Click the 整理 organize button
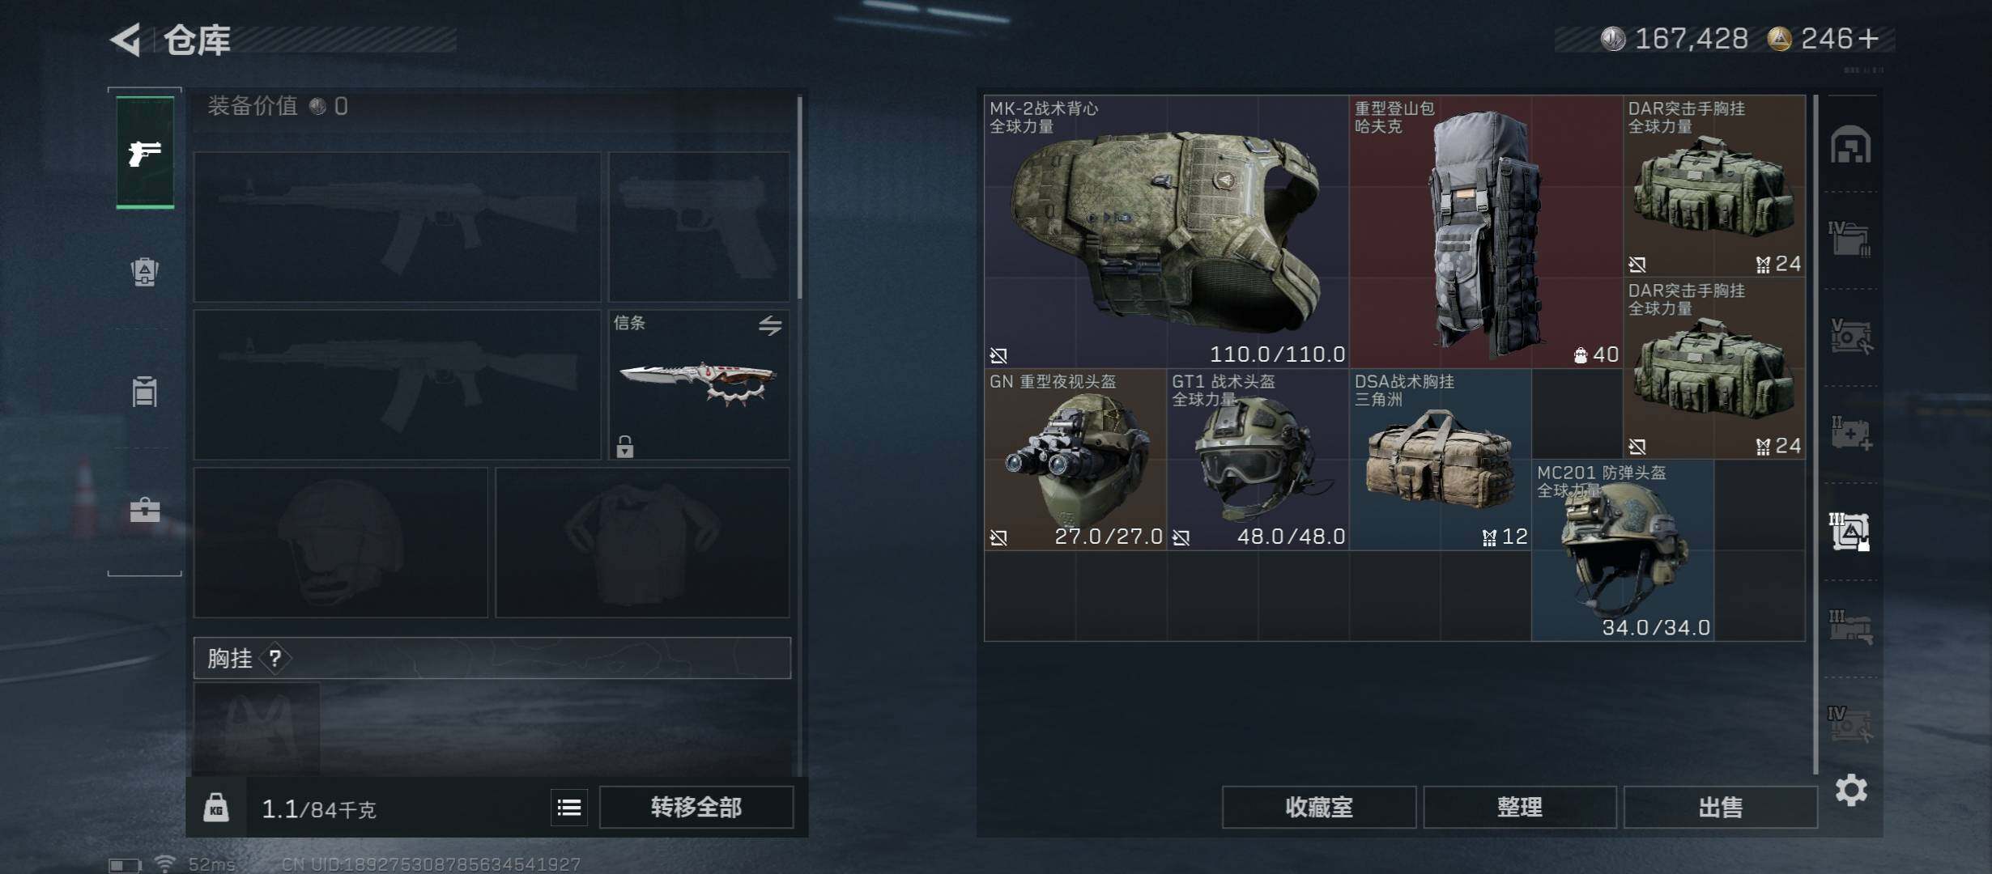 point(1520,807)
